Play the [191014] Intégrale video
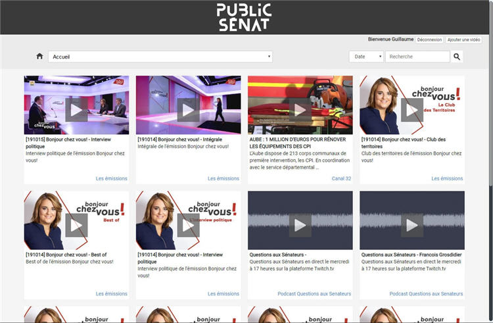Image resolution: width=493 pixels, height=323 pixels. coord(189,110)
